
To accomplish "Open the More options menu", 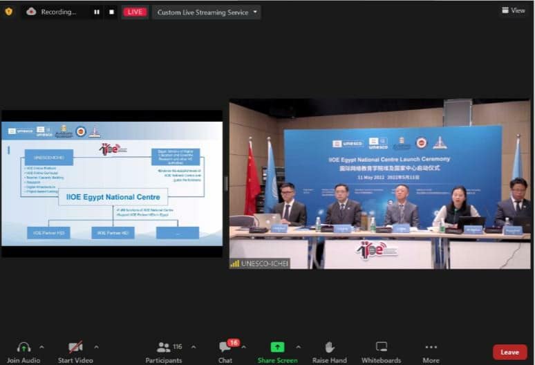I will (431, 348).
